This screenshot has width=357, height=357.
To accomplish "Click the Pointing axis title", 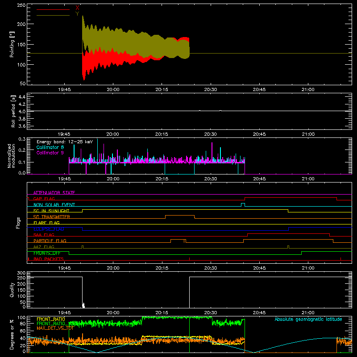I will pos(12,44).
